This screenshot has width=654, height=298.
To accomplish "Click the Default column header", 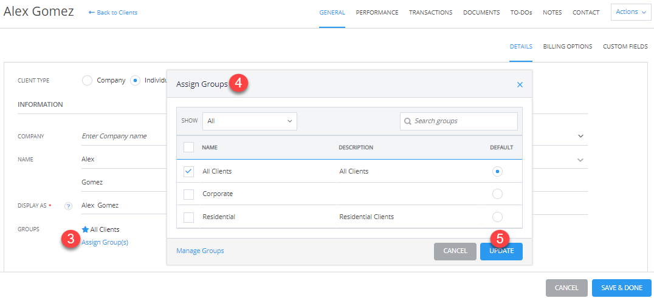I will coord(501,147).
